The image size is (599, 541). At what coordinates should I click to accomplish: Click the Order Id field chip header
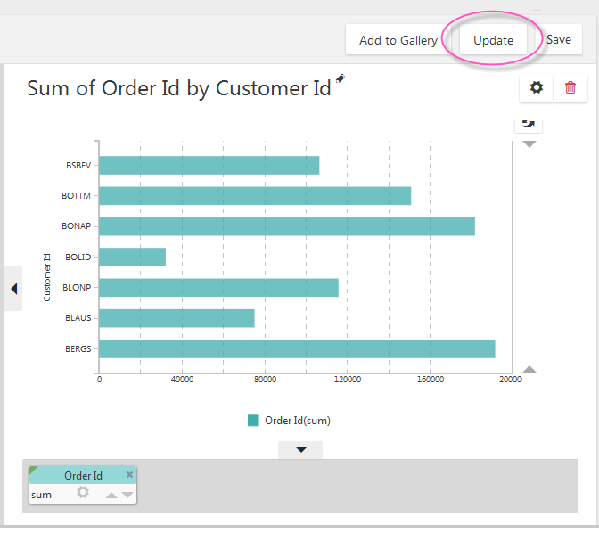coord(83,475)
